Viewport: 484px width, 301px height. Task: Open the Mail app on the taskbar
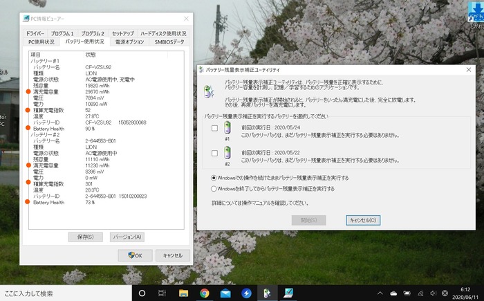225,293
